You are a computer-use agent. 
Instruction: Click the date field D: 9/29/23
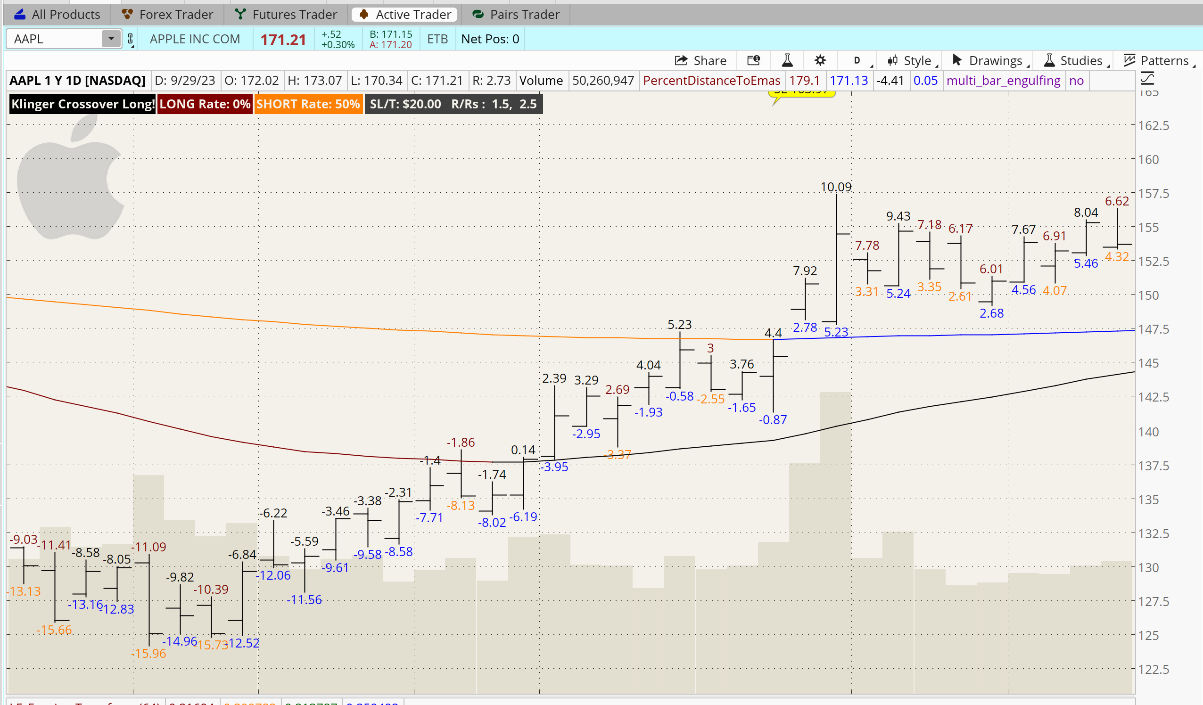point(185,80)
